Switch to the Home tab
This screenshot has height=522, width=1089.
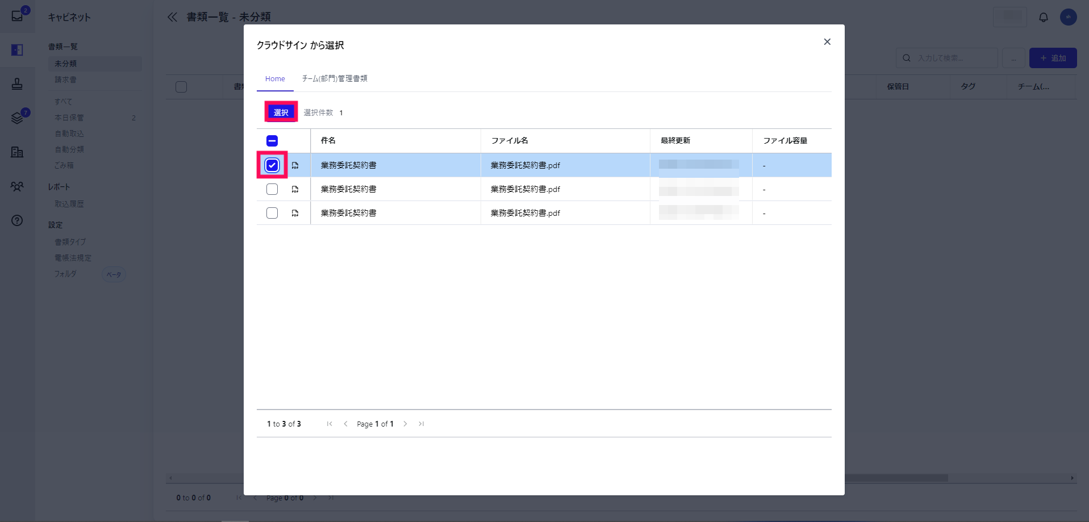coord(275,79)
